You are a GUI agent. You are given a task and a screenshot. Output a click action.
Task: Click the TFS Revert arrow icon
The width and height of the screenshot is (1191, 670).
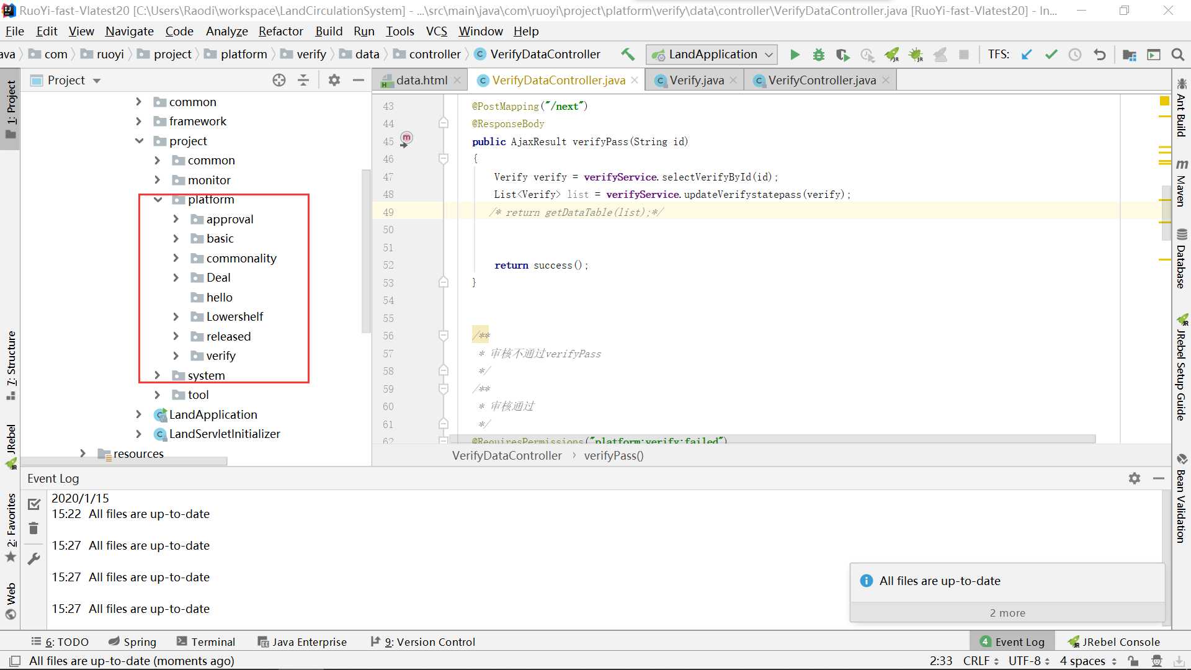click(x=1100, y=55)
